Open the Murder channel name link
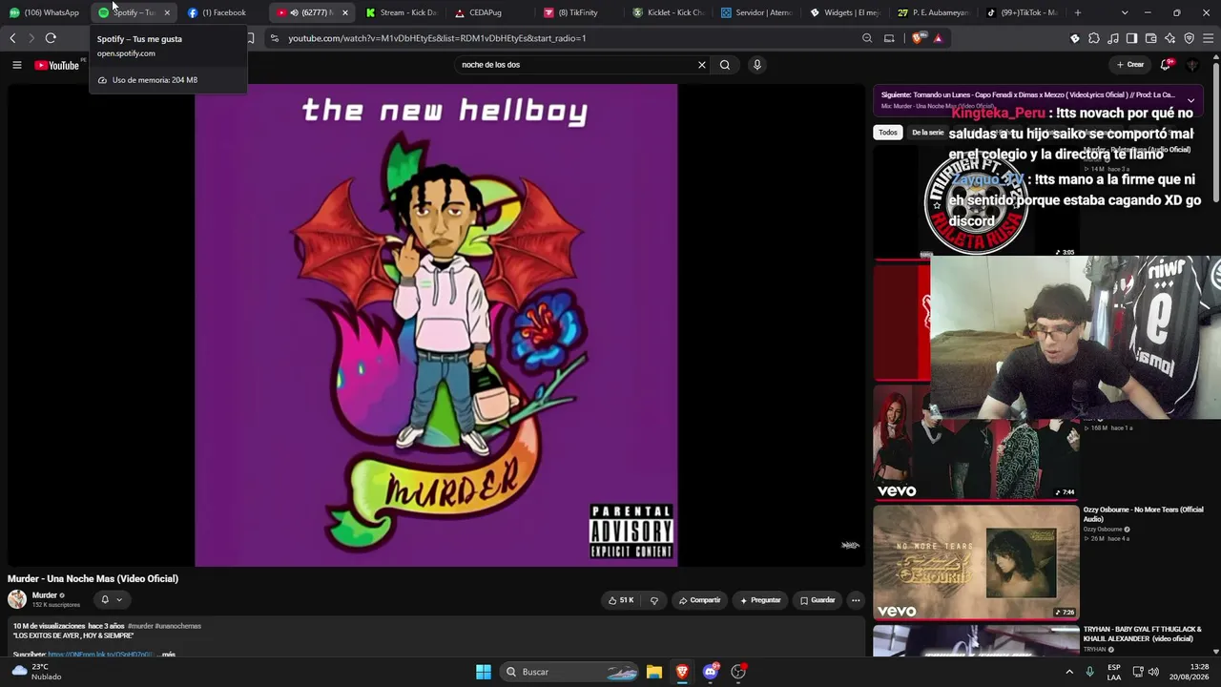Screen dimensions: 1221x687 pyautogui.click(x=45, y=595)
